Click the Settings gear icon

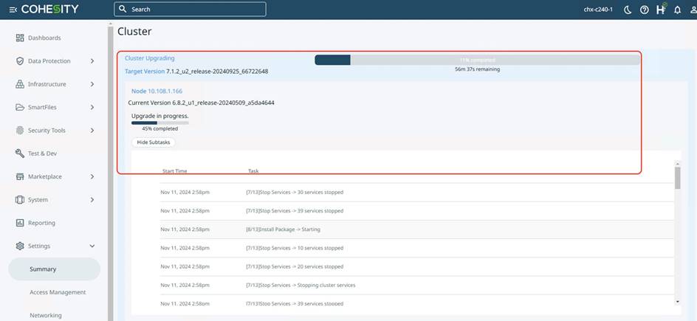pyautogui.click(x=20, y=246)
